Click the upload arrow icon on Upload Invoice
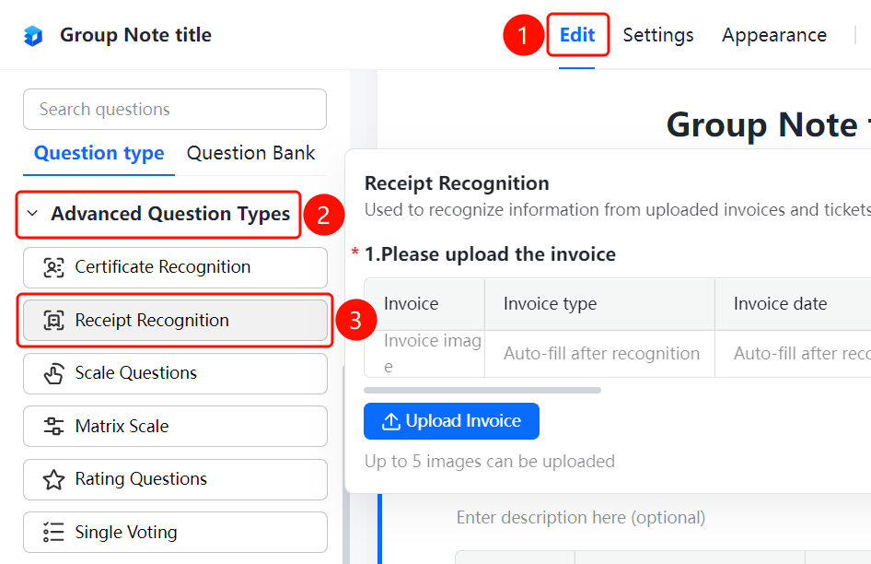Viewport: 871px width, 564px height. pyautogui.click(x=391, y=421)
